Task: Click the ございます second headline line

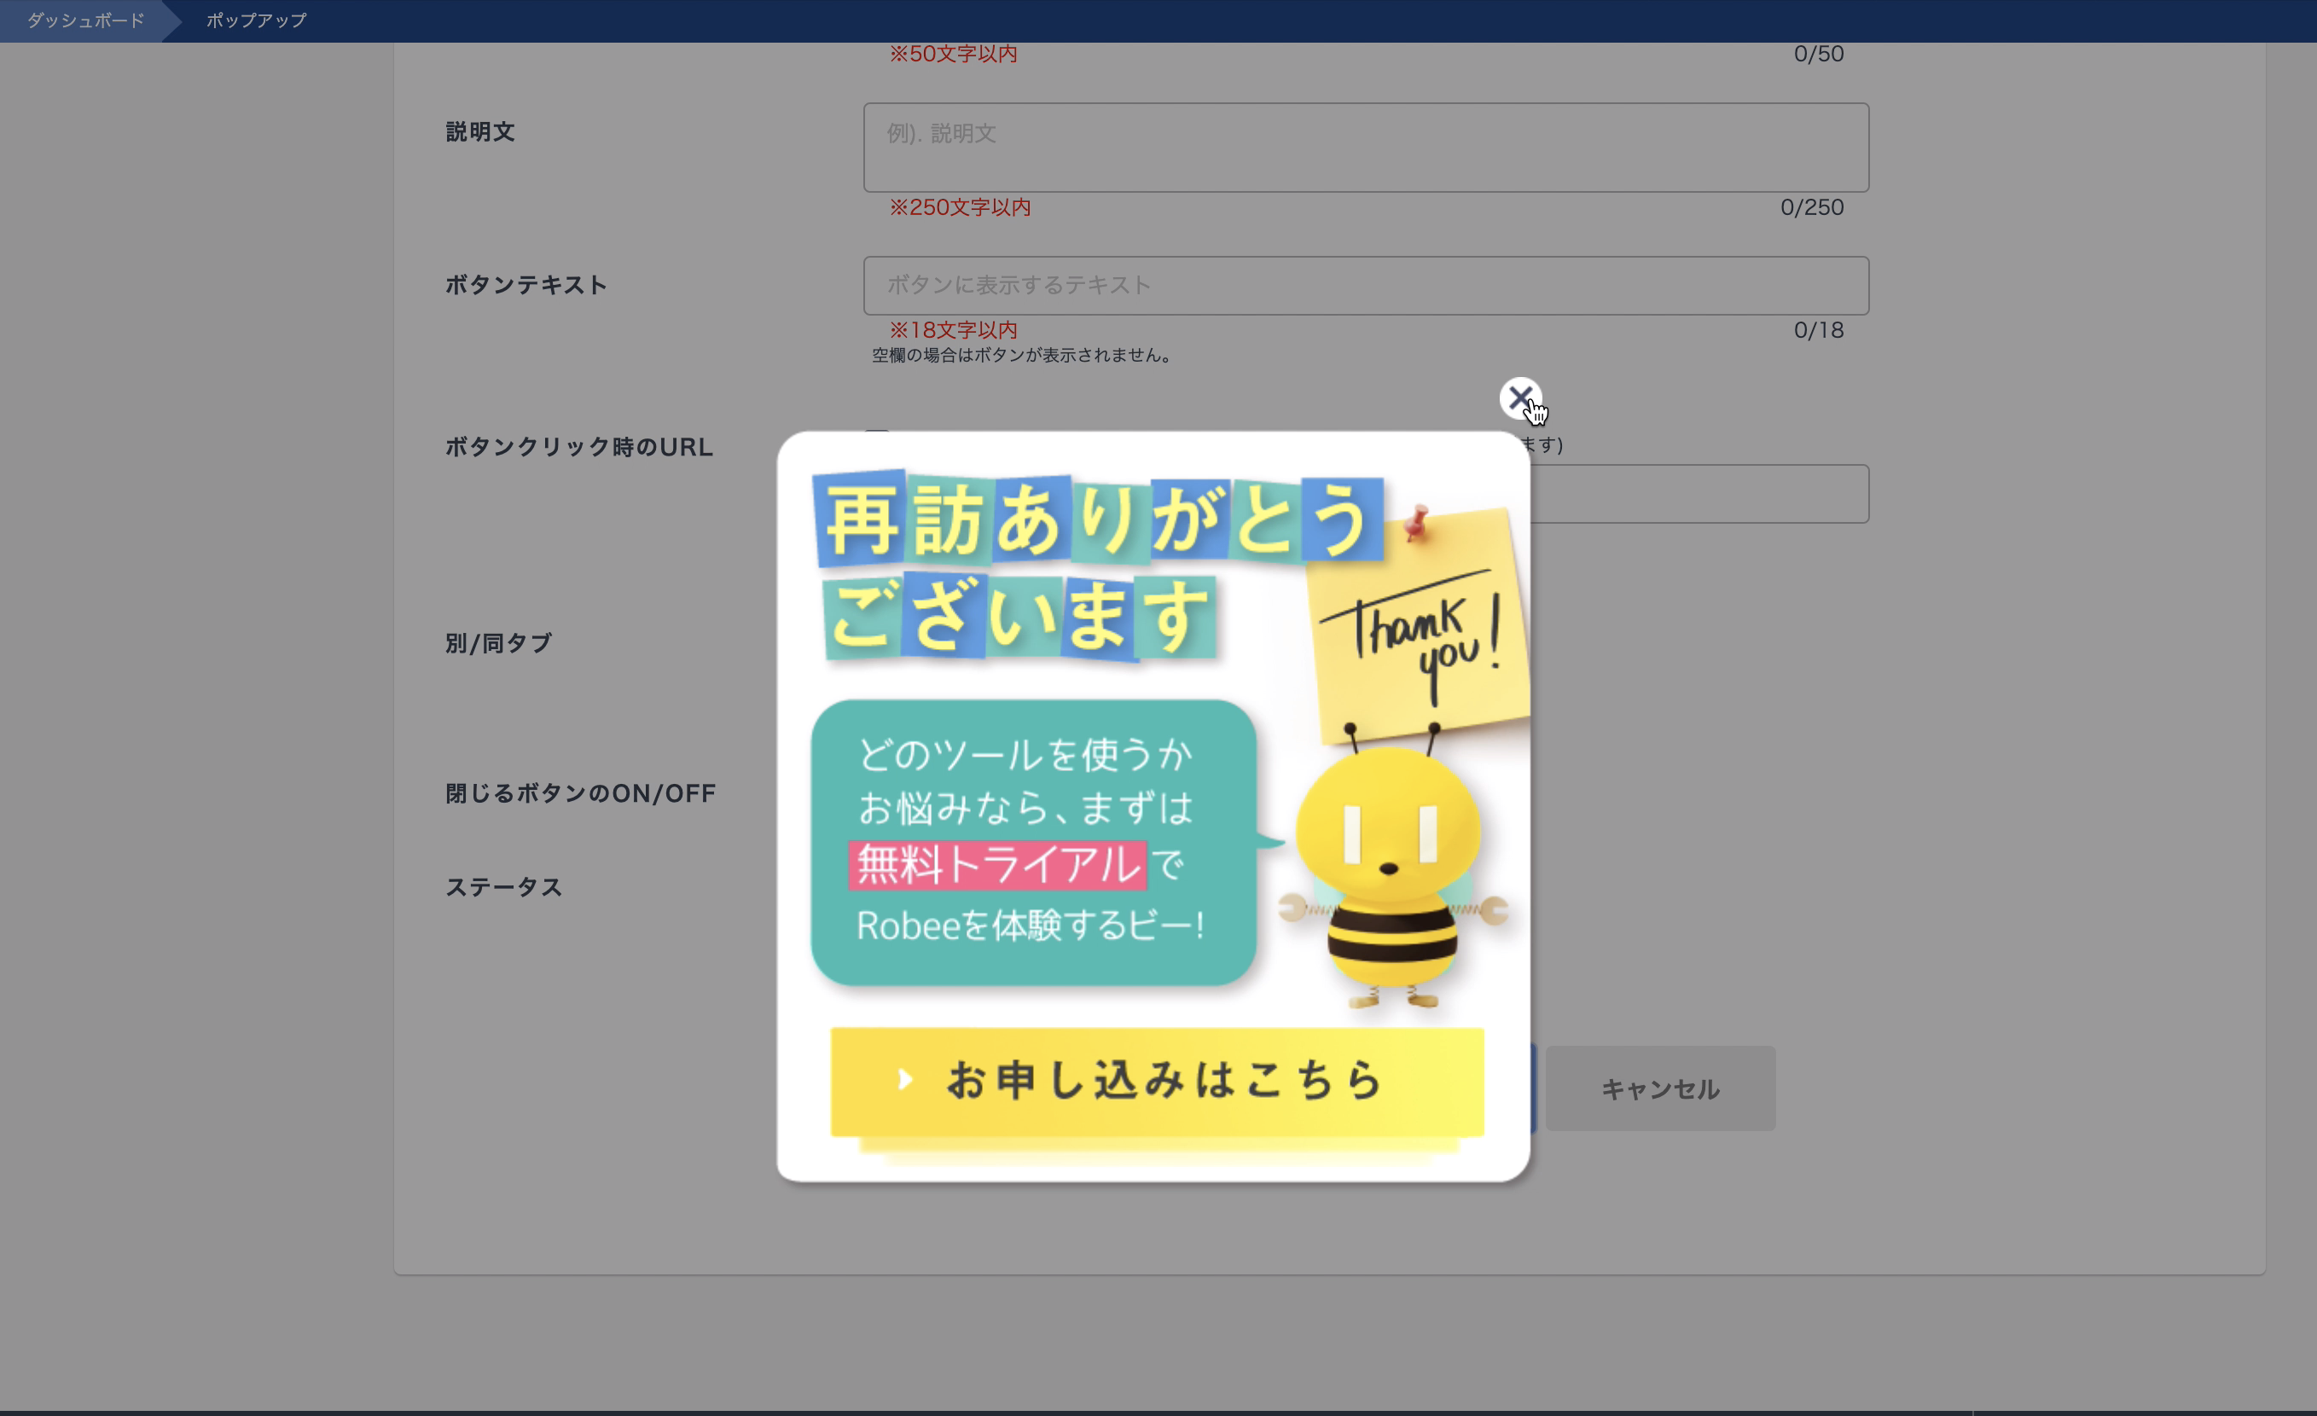Action: click(1019, 618)
